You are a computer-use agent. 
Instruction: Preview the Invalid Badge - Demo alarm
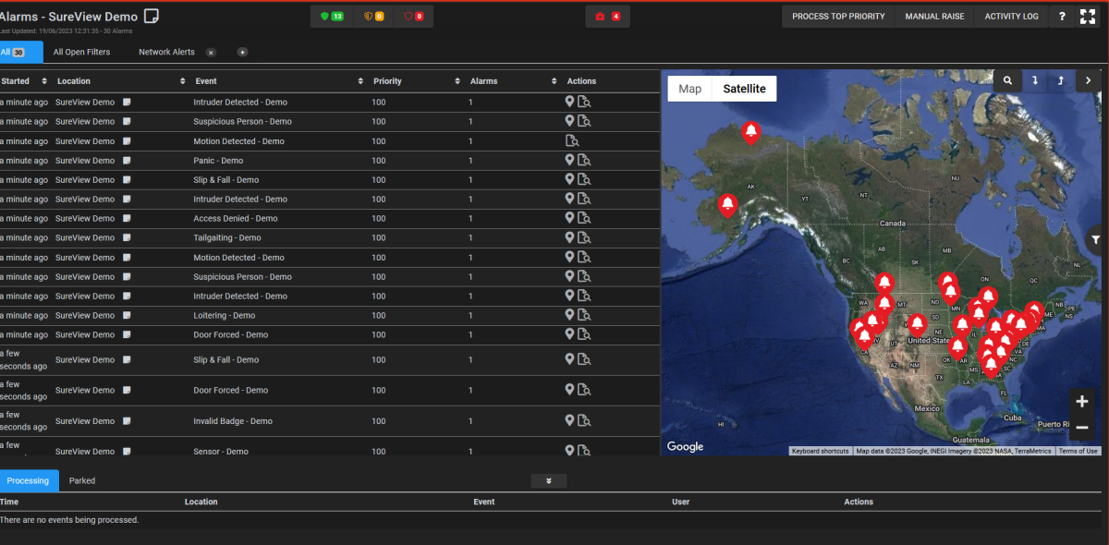pyautogui.click(x=584, y=421)
